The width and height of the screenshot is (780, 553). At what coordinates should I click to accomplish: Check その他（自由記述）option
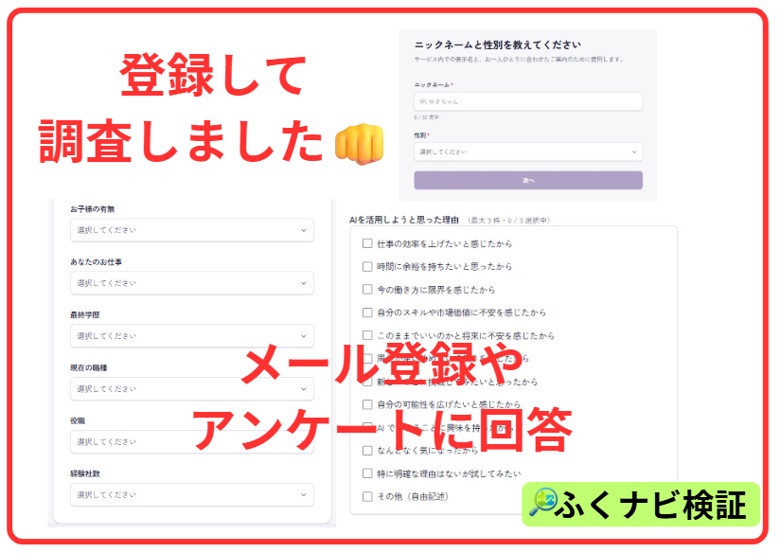point(367,496)
